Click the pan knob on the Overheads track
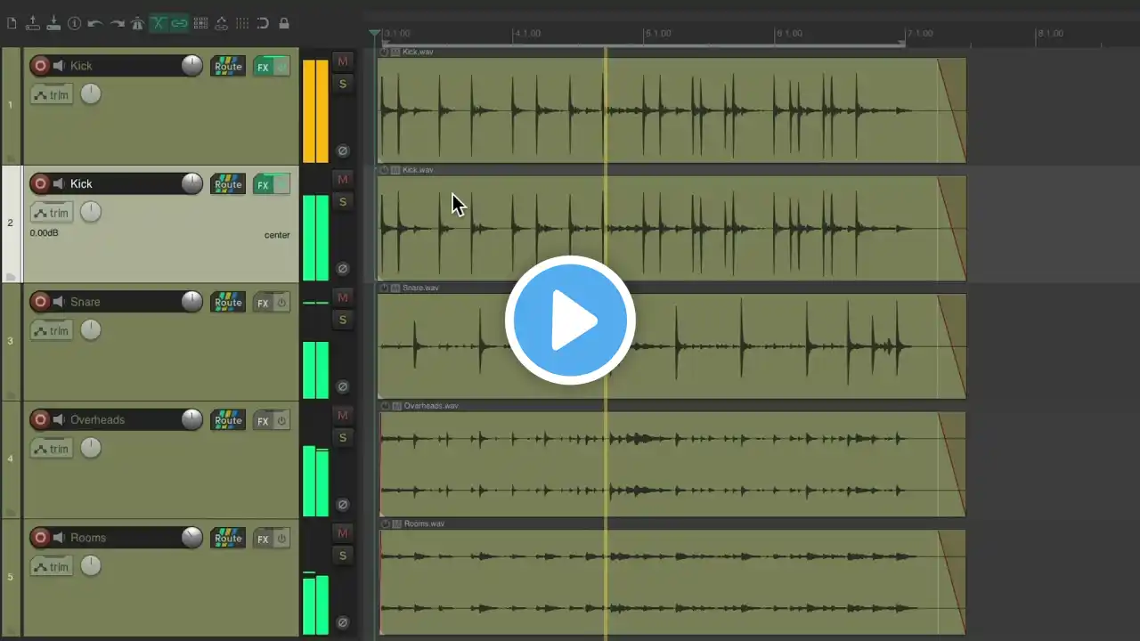Image resolution: width=1140 pixels, height=641 pixels. (x=91, y=448)
